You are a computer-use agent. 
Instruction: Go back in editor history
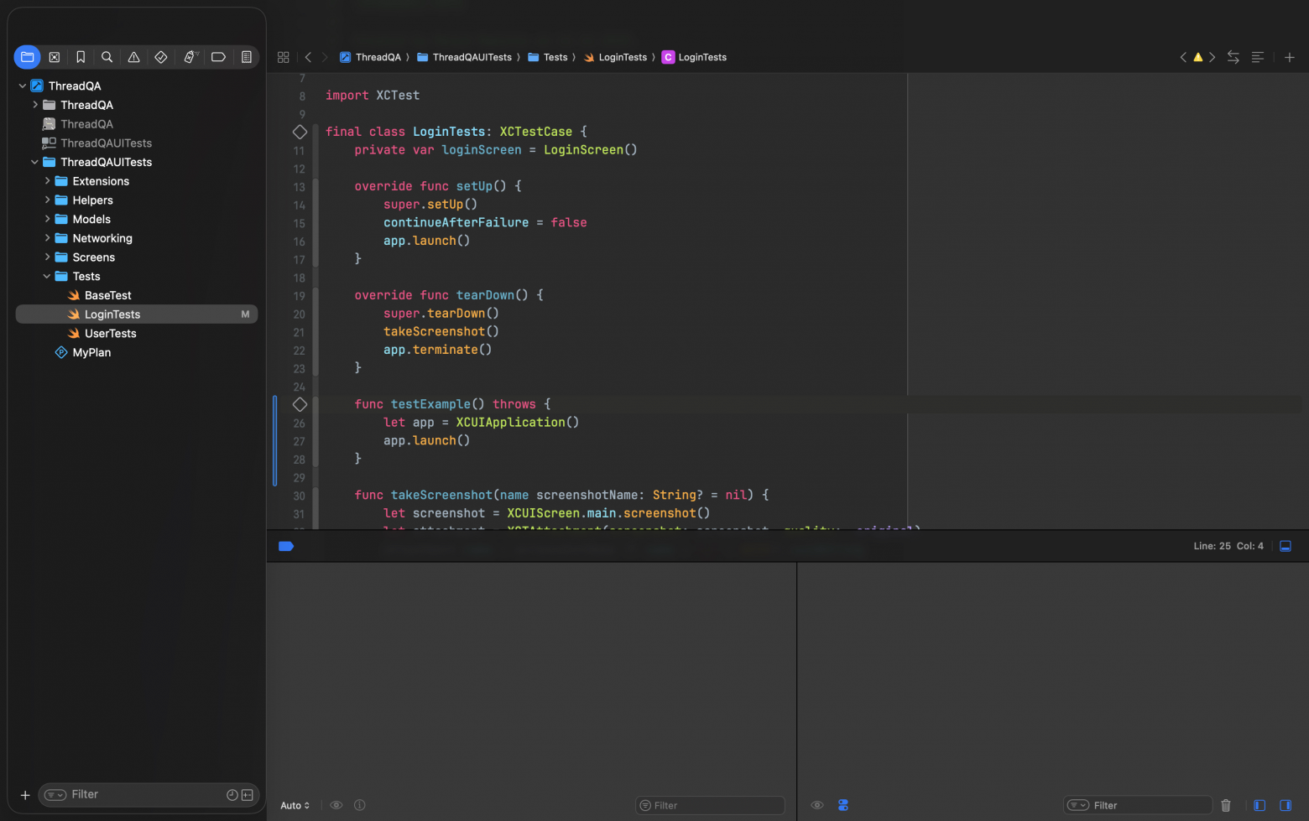(308, 57)
